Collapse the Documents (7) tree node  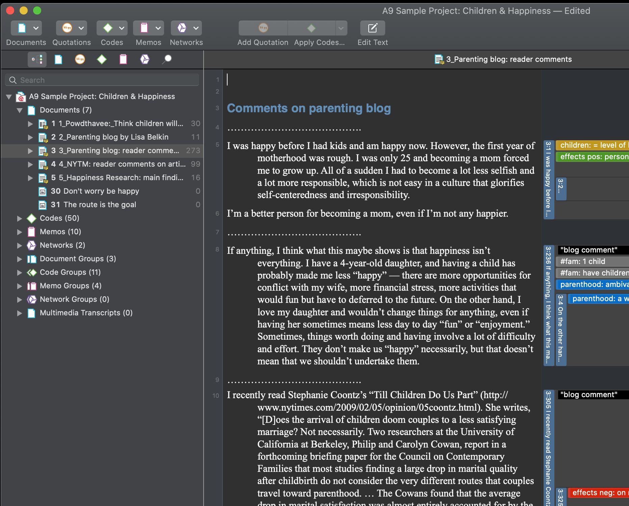pos(20,110)
